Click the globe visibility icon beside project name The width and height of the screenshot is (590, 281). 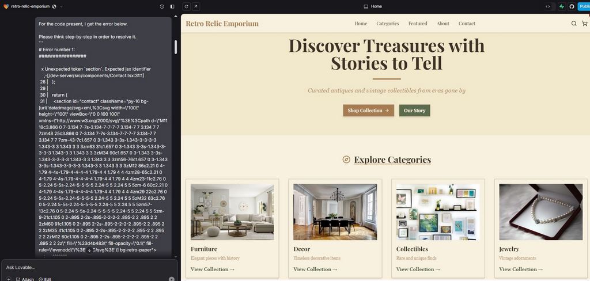coord(54,6)
